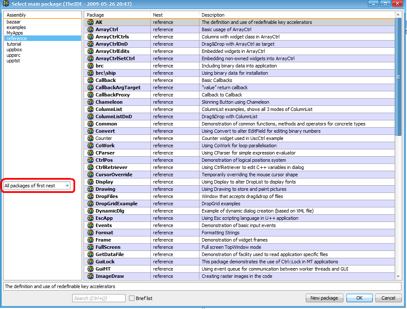The image size is (407, 309).
Task: Click the icon next to CoWork package
Action: [90, 146]
